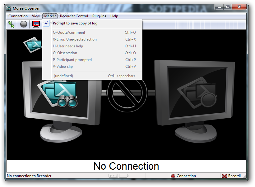The width and height of the screenshot is (255, 187).
Task: Open the Help menu
Action: click(x=114, y=16)
